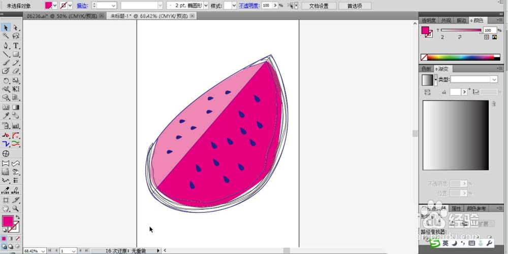Switch to the 色板 panel tab
The width and height of the screenshot is (508, 254).
point(426,69)
